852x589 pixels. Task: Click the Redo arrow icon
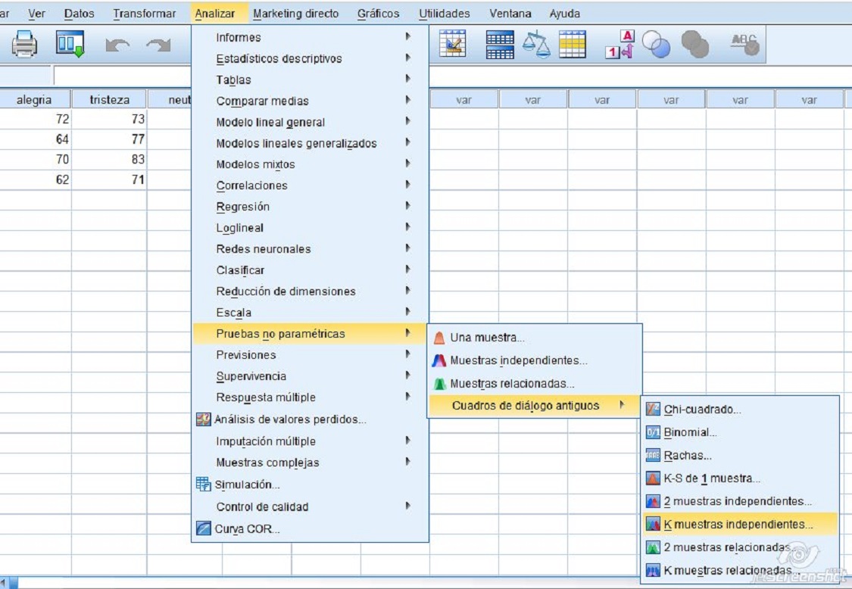pyautogui.click(x=159, y=45)
